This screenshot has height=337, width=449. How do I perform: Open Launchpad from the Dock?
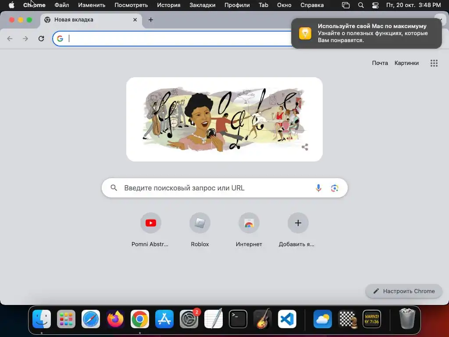point(66,319)
